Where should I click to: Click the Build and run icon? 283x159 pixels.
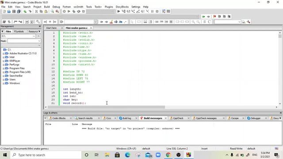(x=74, y=11)
